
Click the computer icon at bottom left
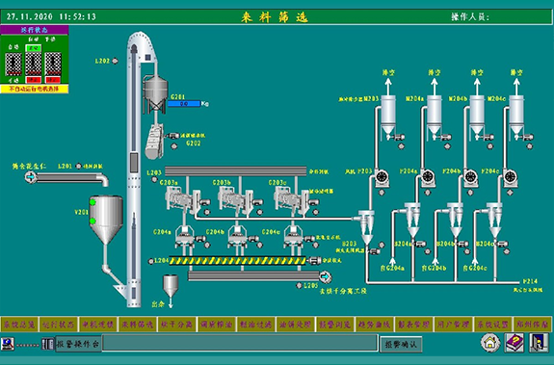click(8, 344)
